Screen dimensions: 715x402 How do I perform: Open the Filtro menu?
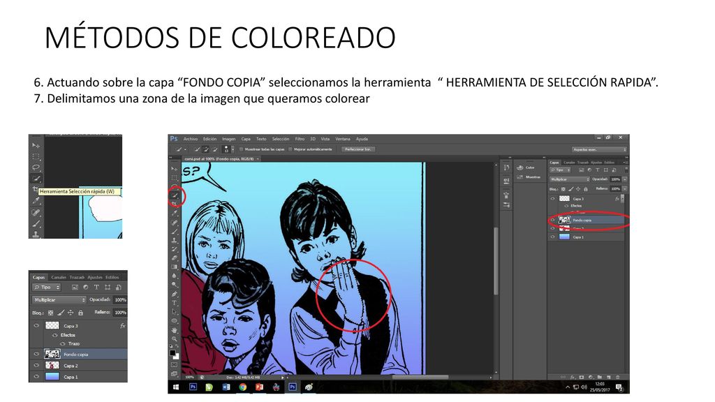[x=300, y=139]
